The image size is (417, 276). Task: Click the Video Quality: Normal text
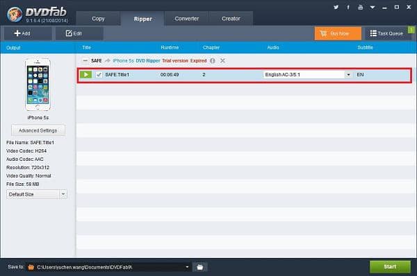28,175
